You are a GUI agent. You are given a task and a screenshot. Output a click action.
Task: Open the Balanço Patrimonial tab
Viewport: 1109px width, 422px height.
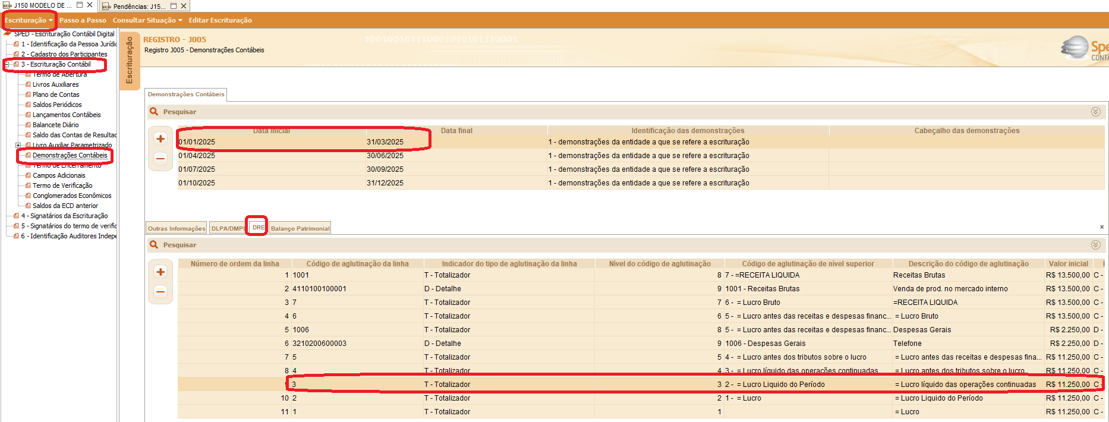300,228
